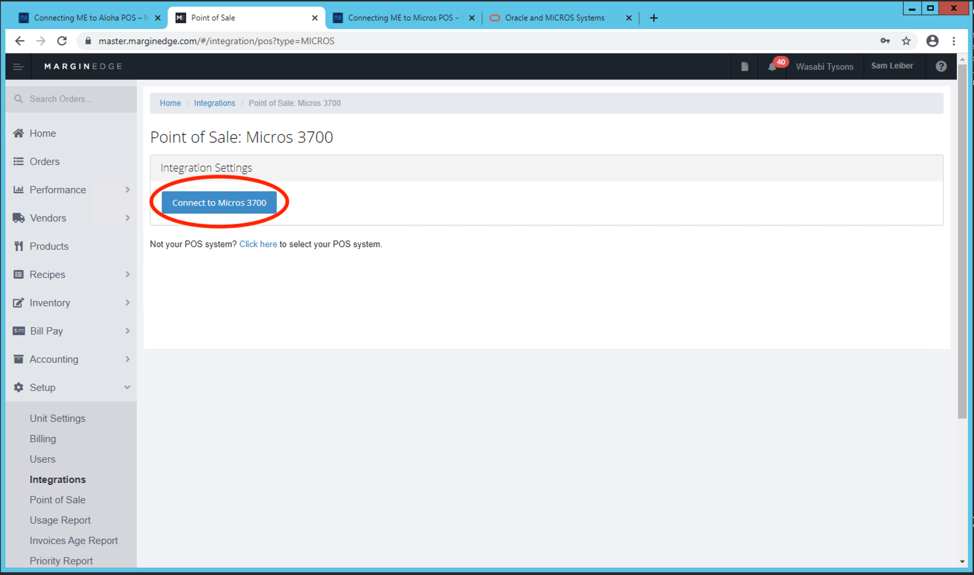The height and width of the screenshot is (575, 974).
Task: Click the Bill Pay card icon in sidebar
Action: (x=18, y=331)
